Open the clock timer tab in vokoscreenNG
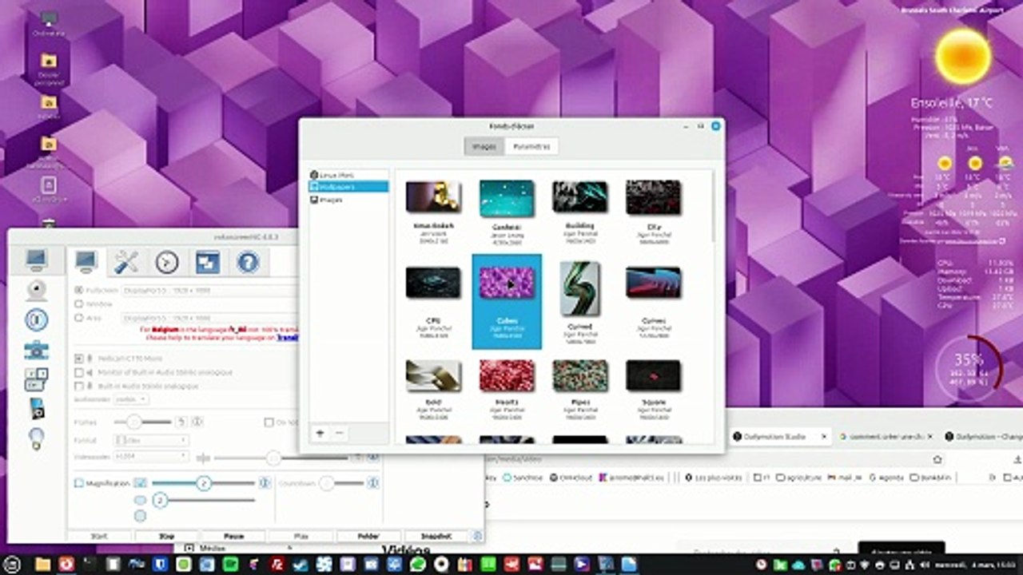 pos(167,261)
